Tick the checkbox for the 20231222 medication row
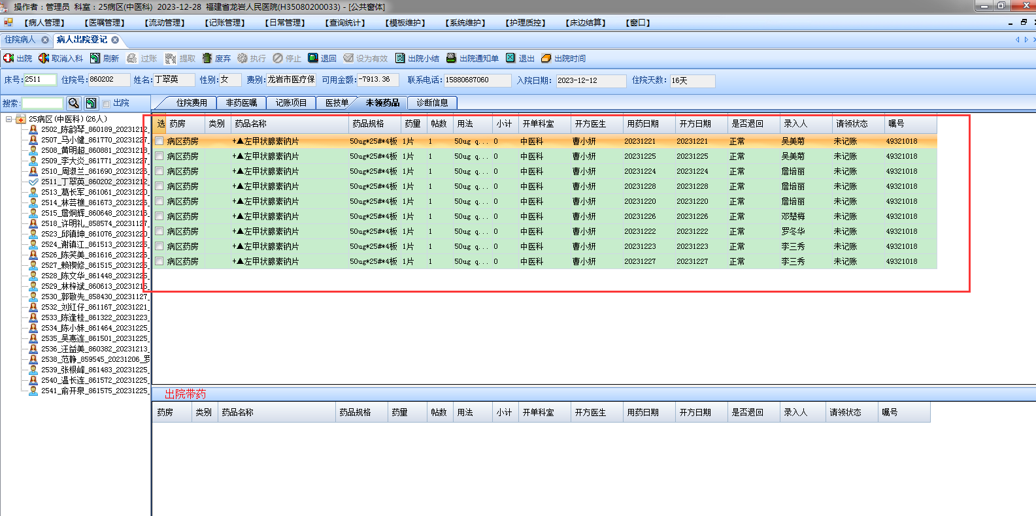The height and width of the screenshot is (516, 1036). (x=159, y=231)
